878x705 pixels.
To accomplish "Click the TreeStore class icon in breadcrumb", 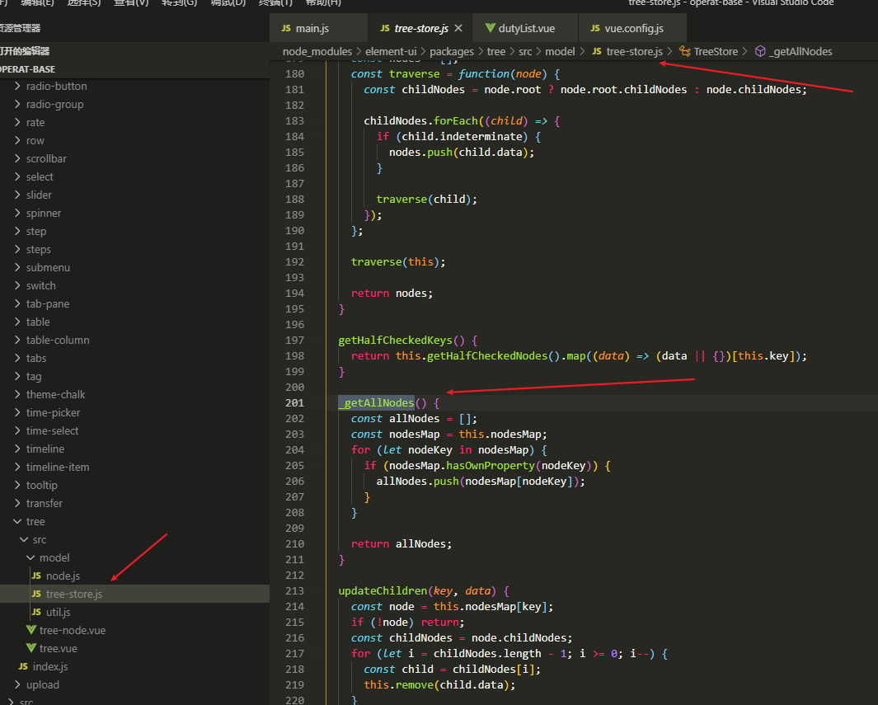I will pos(684,51).
